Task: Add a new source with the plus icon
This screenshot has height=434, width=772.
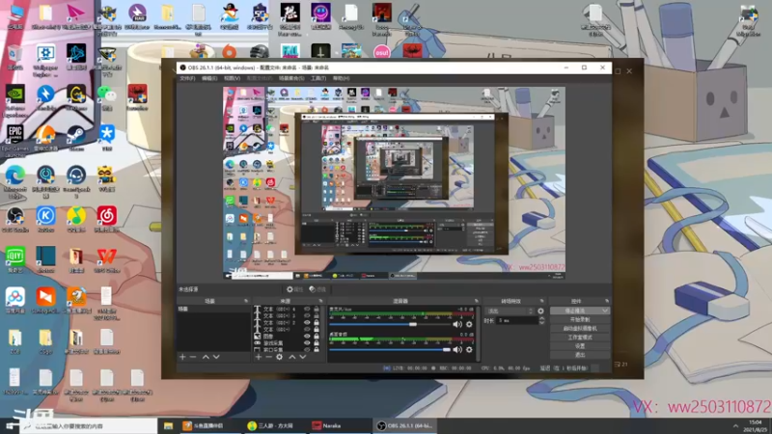Action: coord(258,357)
